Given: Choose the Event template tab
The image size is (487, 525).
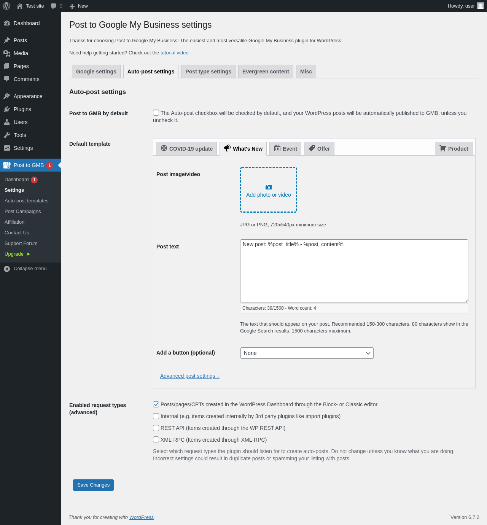Looking at the screenshot, I should point(285,149).
